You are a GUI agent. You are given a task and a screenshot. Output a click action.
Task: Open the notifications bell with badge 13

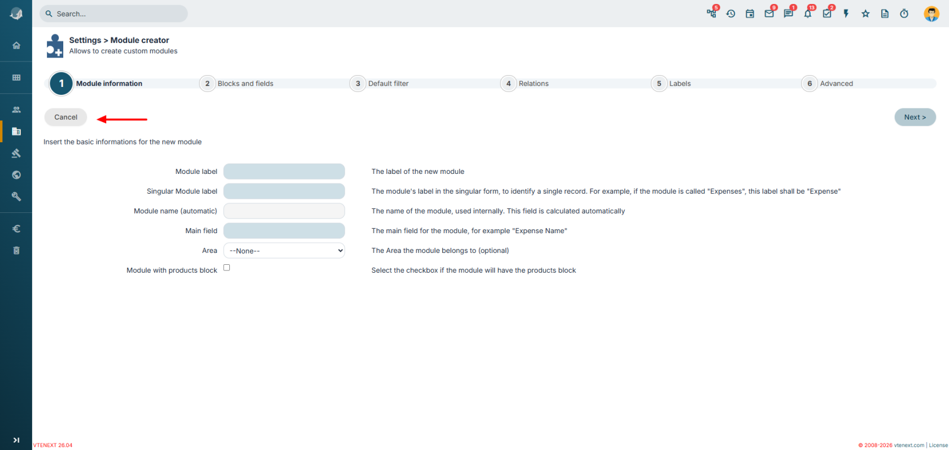(808, 14)
